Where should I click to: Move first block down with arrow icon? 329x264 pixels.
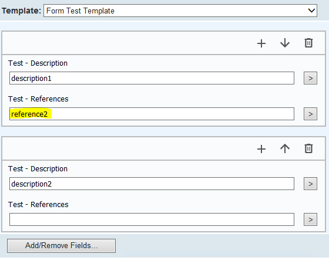coord(285,43)
